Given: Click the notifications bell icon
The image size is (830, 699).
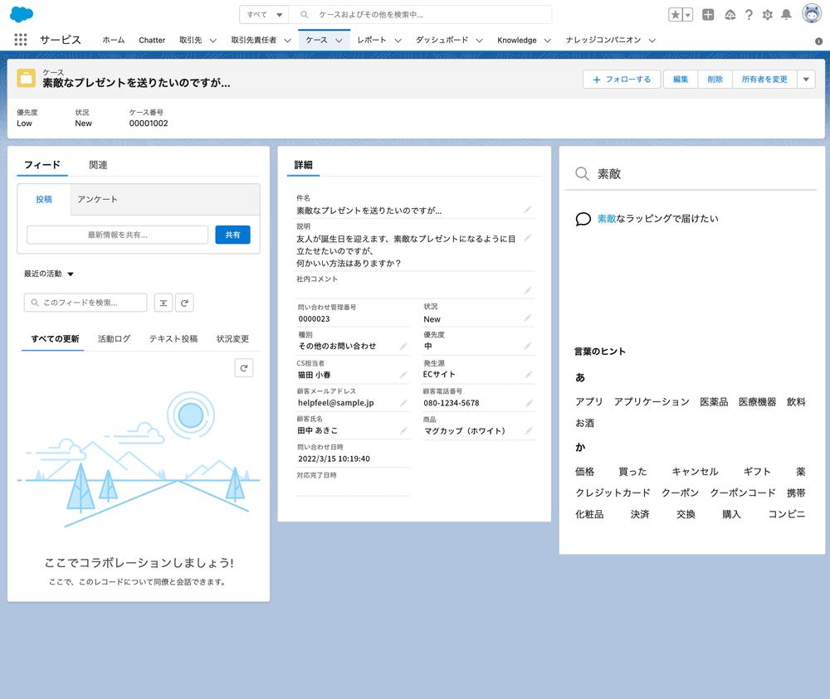Looking at the screenshot, I should tap(786, 15).
